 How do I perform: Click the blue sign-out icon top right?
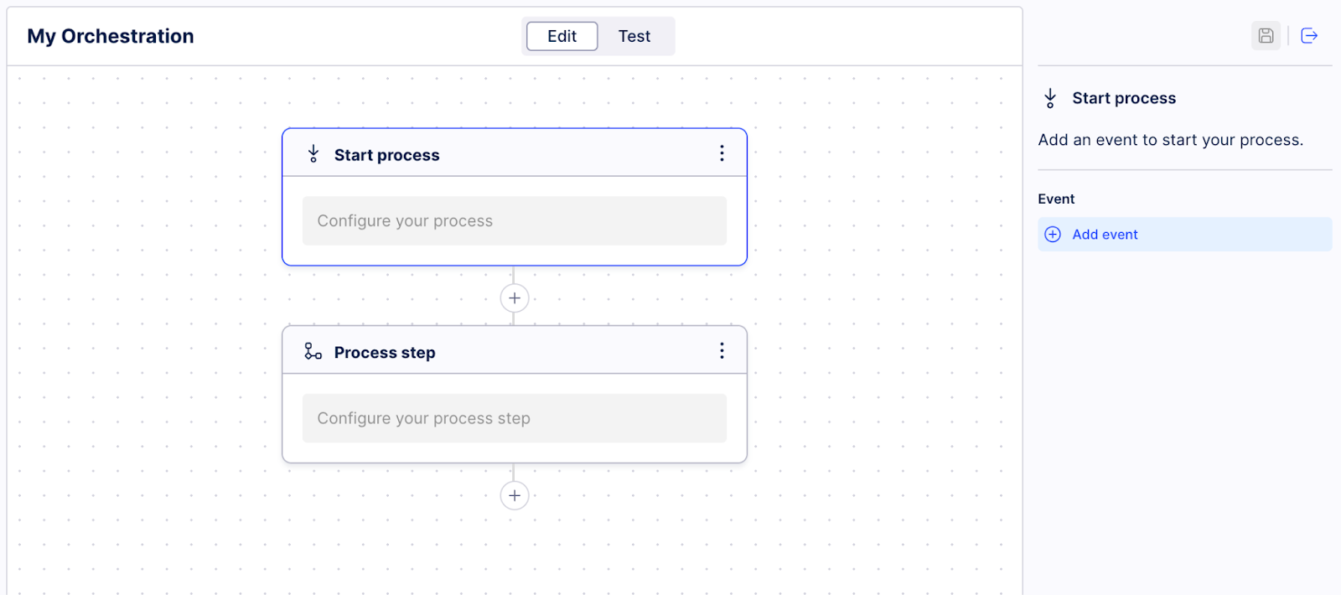pos(1309,35)
